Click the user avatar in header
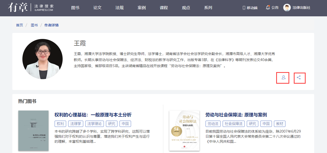Image resolution: width=327 pixels, height=153 pixels. [x=287, y=8]
